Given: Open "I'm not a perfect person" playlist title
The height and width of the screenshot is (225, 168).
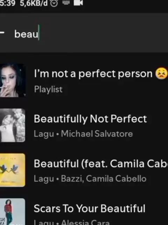Looking at the screenshot, I should (x=93, y=74).
